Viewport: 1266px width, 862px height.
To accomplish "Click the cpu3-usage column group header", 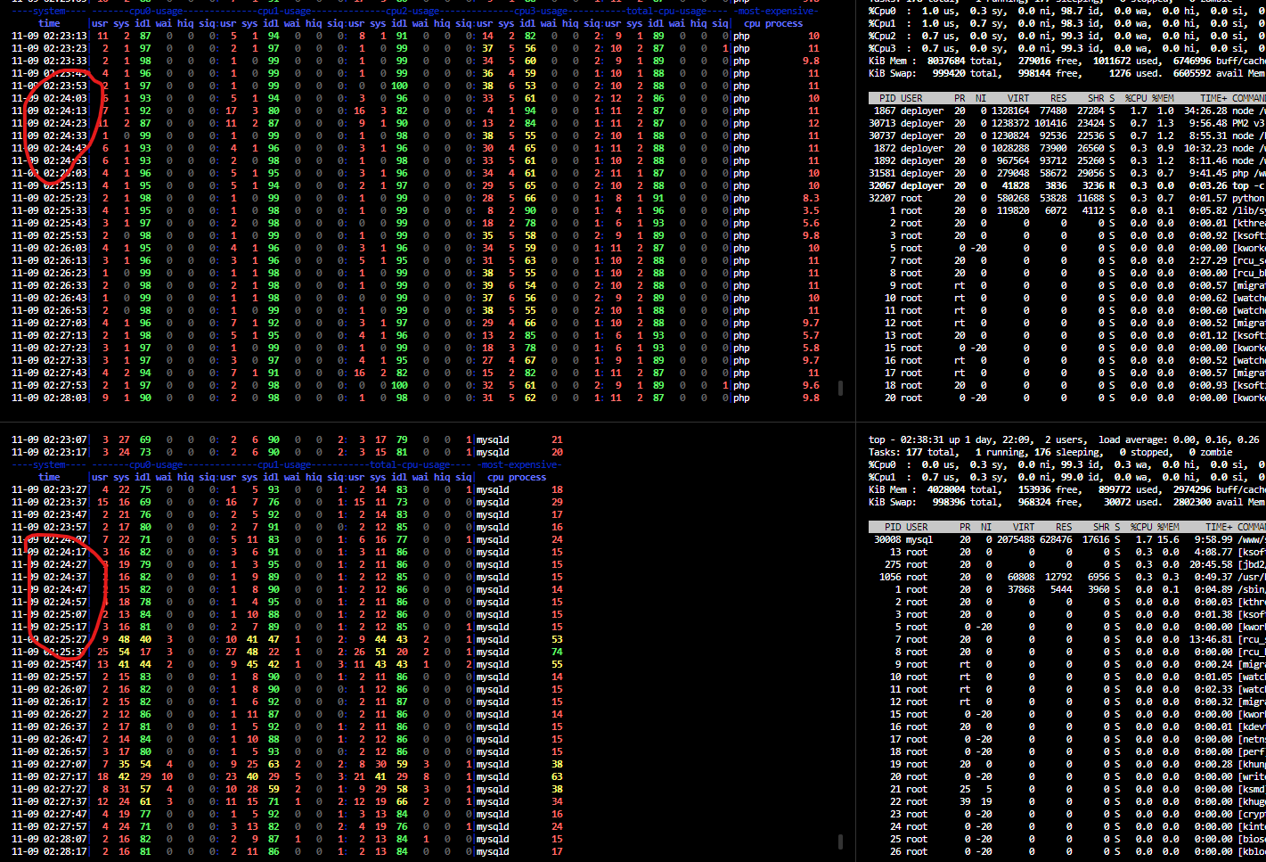I will click(x=539, y=11).
